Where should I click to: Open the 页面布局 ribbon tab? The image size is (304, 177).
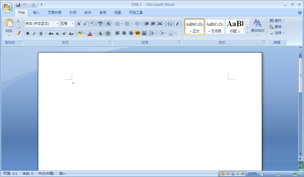54,13
